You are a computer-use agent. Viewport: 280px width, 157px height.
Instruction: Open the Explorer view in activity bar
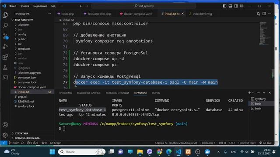(5, 15)
